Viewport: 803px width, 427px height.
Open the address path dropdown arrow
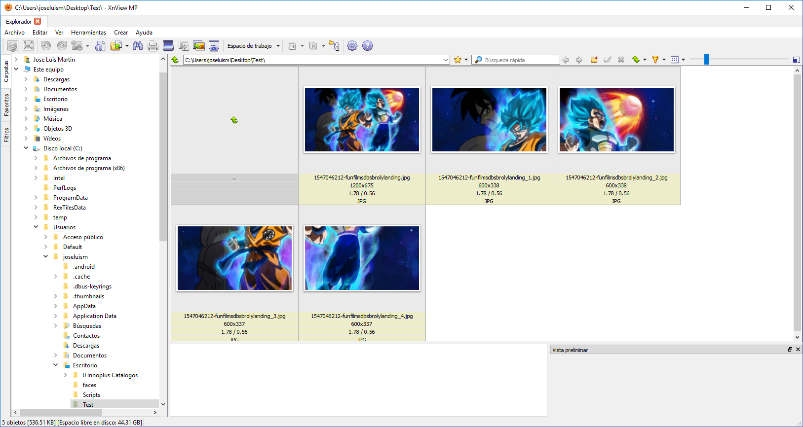click(x=446, y=60)
